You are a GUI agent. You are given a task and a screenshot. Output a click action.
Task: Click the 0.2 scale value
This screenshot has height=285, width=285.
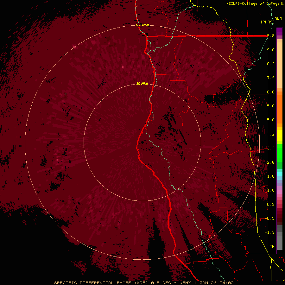271,205
